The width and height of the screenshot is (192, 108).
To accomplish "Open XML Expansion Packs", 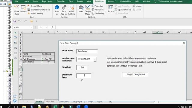I will pyautogui.click(x=123, y=10).
